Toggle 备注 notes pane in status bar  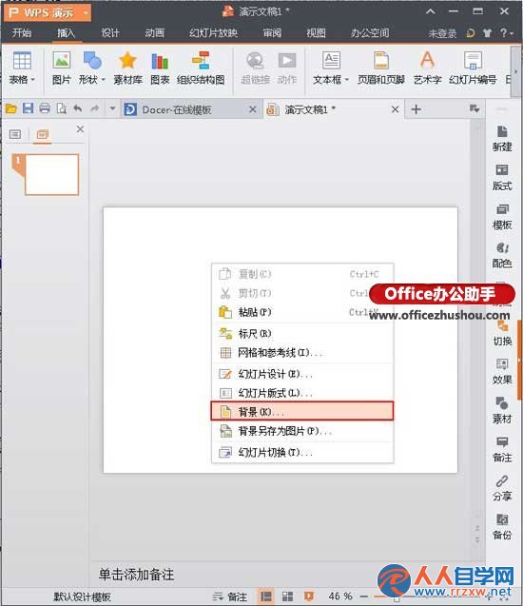tap(231, 596)
